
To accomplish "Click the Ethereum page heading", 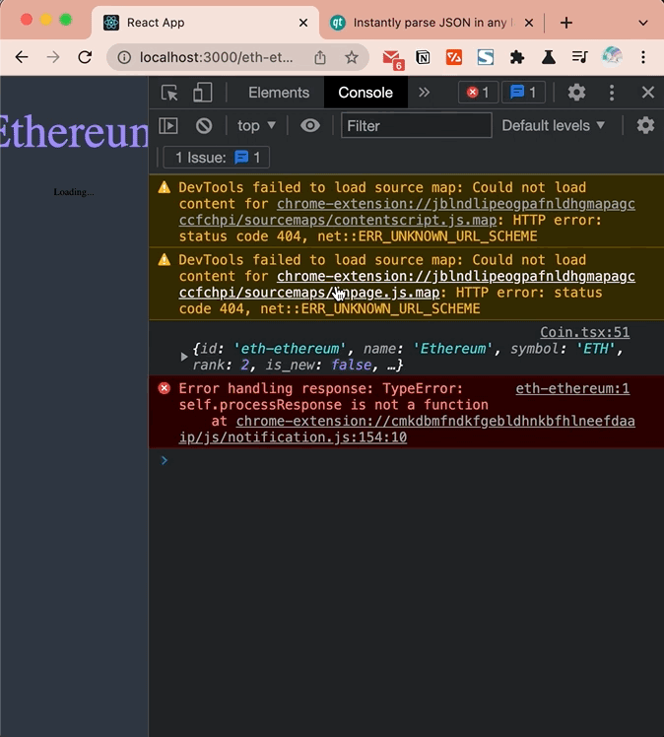I will pos(74,132).
